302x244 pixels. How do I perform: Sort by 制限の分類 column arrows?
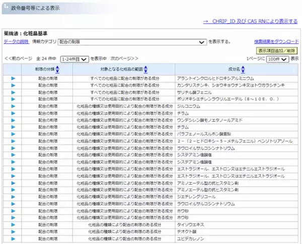57,69
